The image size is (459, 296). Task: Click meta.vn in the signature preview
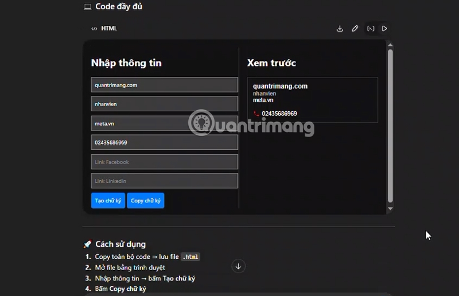click(x=263, y=100)
